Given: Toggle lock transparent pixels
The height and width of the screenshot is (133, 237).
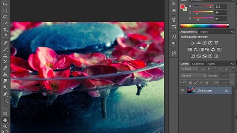Looking at the screenshot, I should click(191, 83).
